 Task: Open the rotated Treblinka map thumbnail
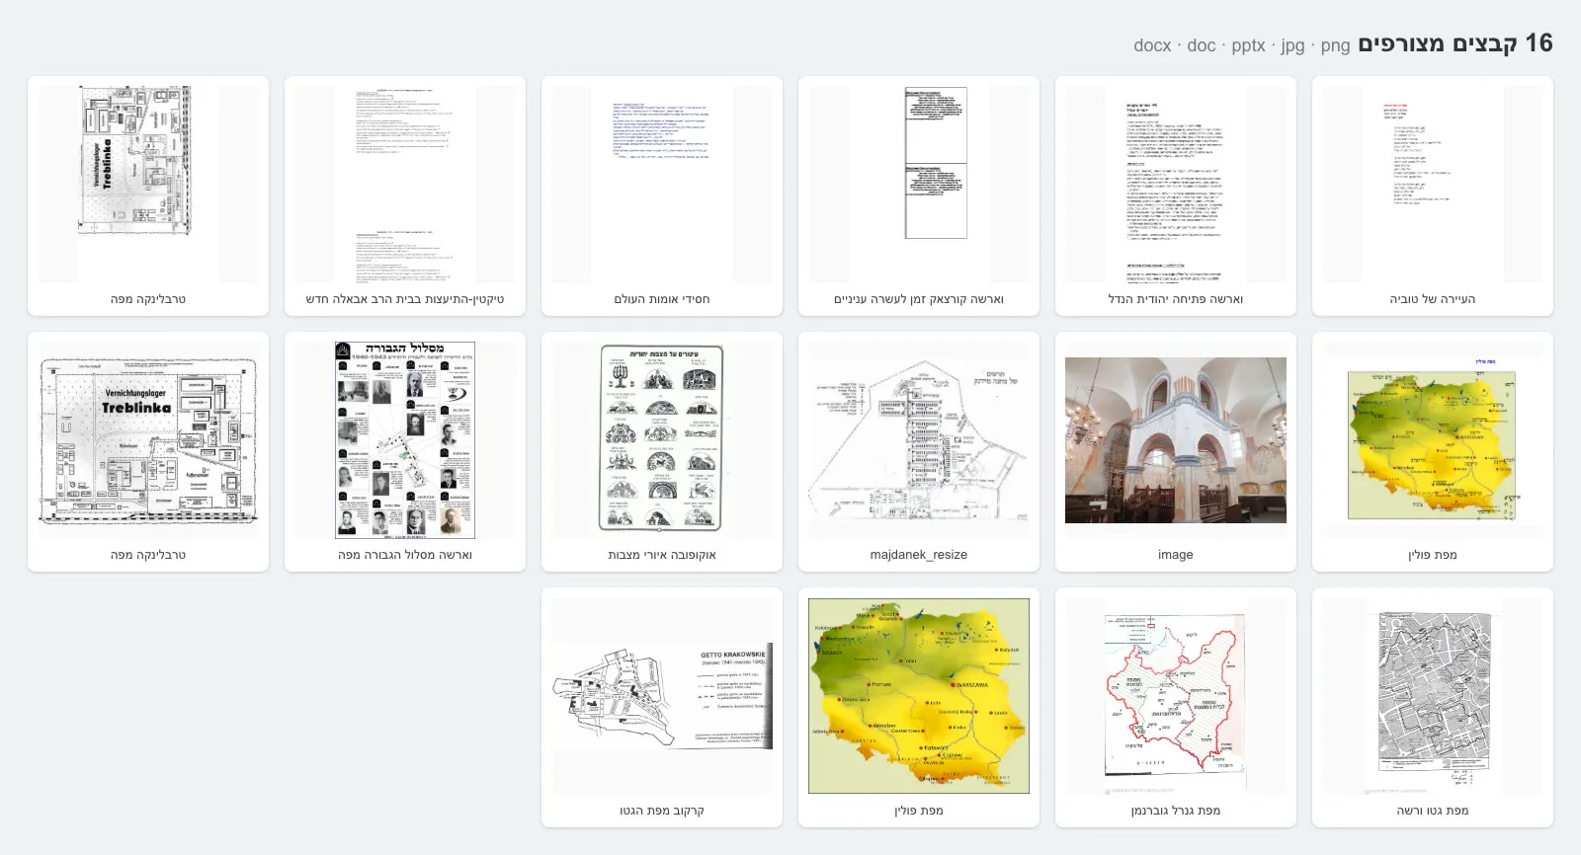point(148,184)
